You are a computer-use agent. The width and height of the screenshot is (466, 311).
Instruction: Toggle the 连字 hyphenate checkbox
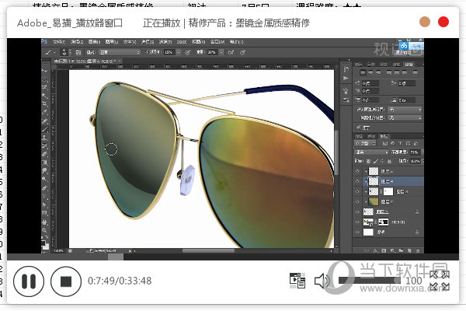pos(358,128)
